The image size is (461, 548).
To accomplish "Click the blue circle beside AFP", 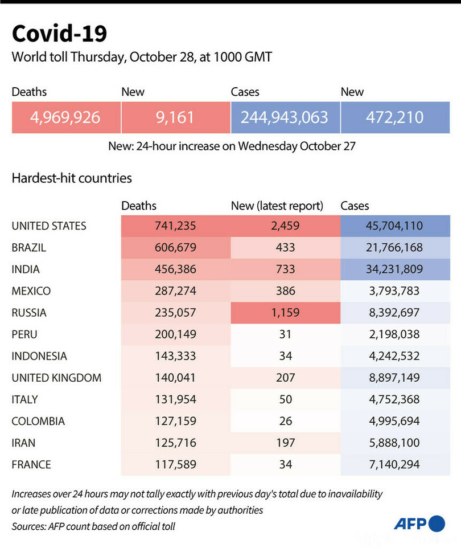I will pyautogui.click(x=437, y=524).
